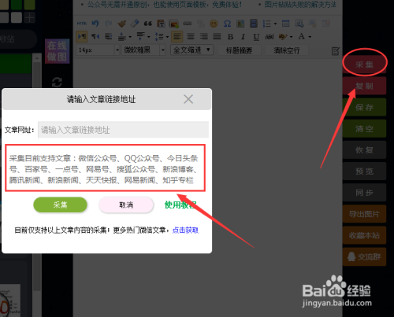Click the 复制 sidebar button

(364, 86)
